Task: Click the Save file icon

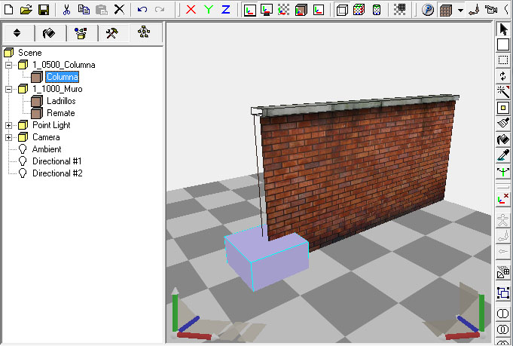Action: [43, 10]
